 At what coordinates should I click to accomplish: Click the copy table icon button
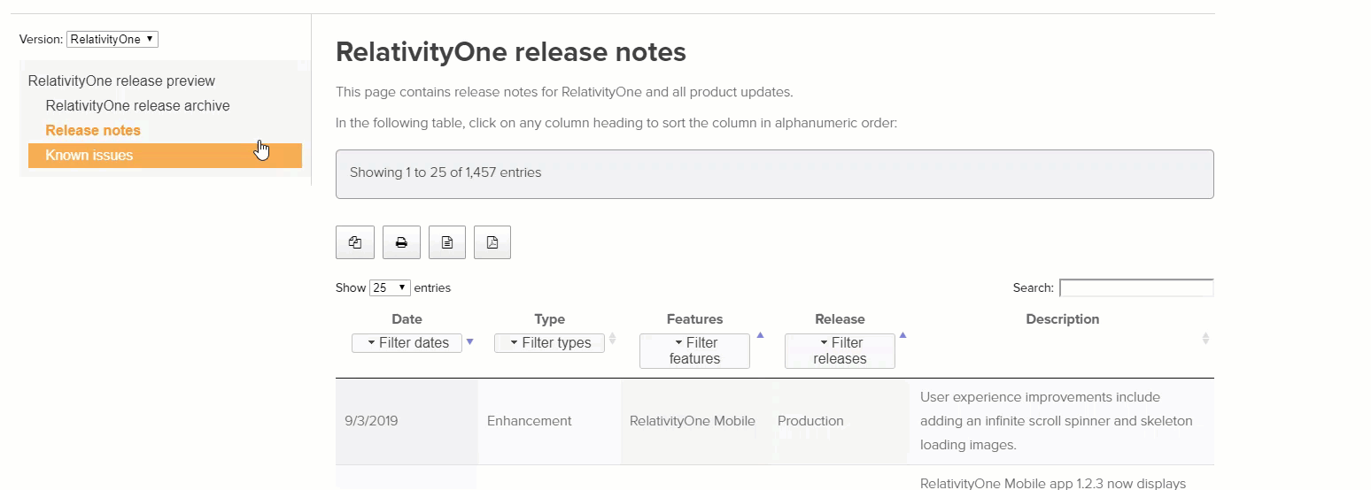pos(355,242)
